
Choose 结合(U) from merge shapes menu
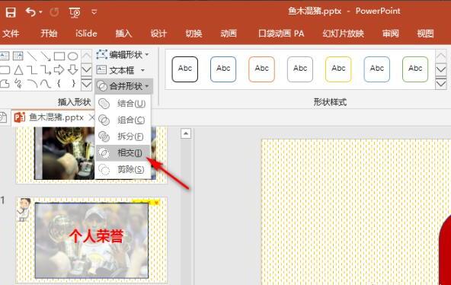(x=123, y=104)
